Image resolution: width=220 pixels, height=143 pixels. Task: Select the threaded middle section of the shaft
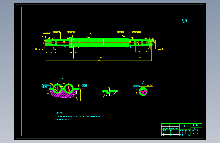point(100,42)
